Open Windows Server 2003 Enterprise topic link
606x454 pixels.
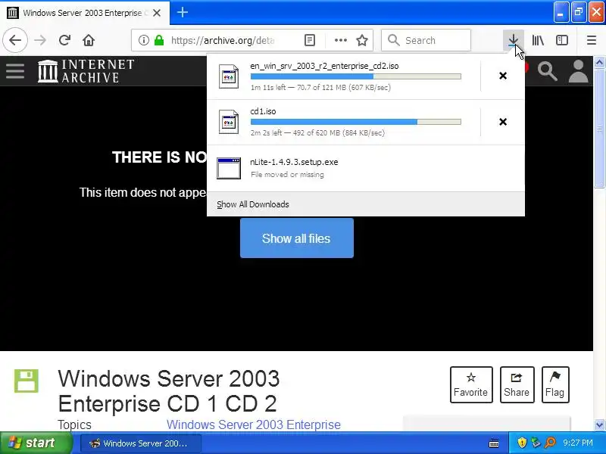[254, 424]
